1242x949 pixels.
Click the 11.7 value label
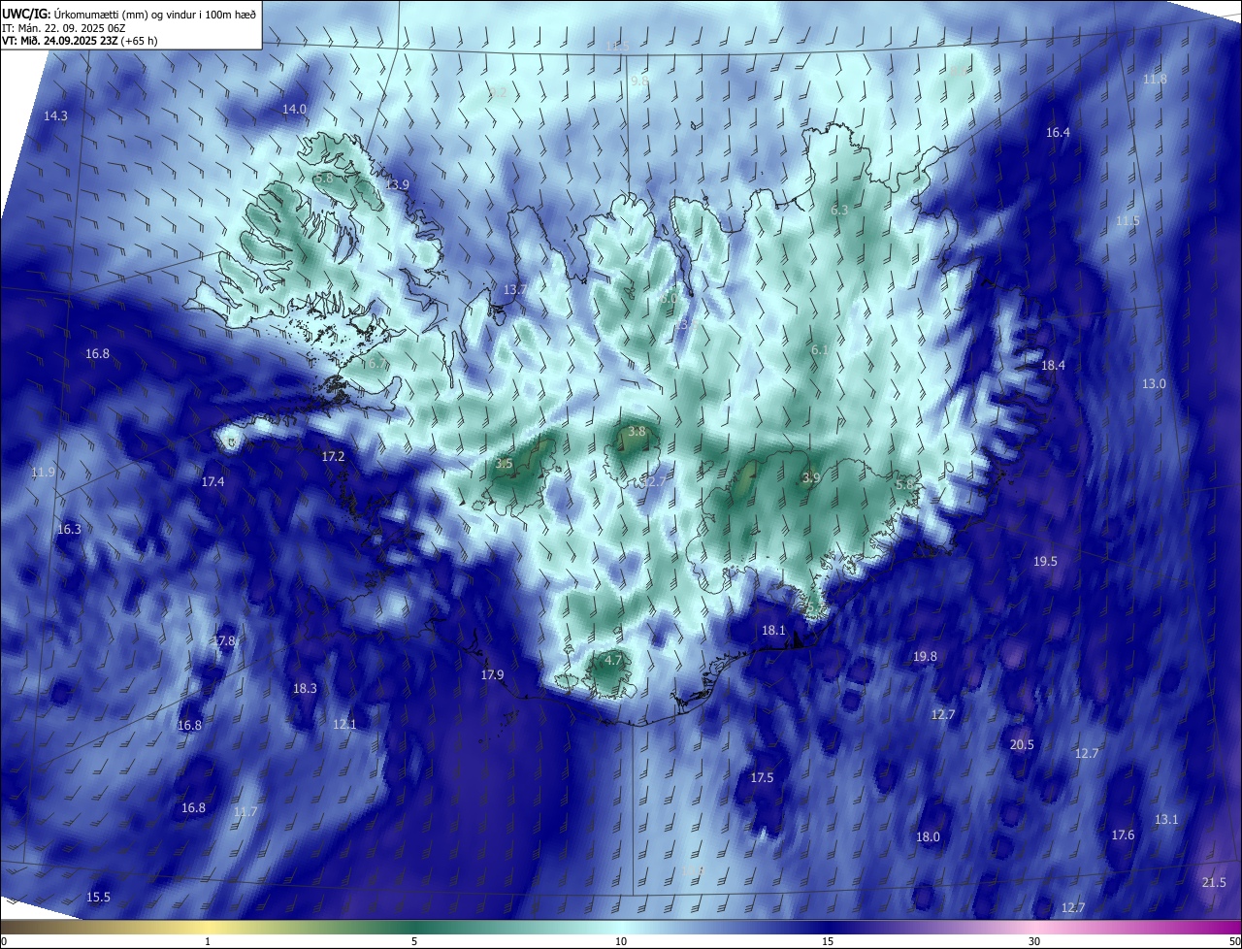click(x=245, y=811)
